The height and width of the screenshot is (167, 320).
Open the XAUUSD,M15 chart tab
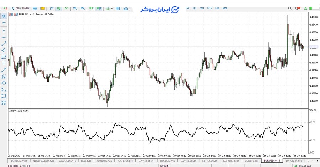click(68, 161)
